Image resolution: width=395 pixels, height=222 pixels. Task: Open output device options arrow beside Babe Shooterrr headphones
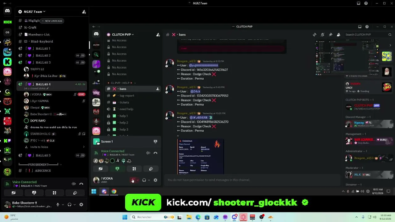point(74,204)
